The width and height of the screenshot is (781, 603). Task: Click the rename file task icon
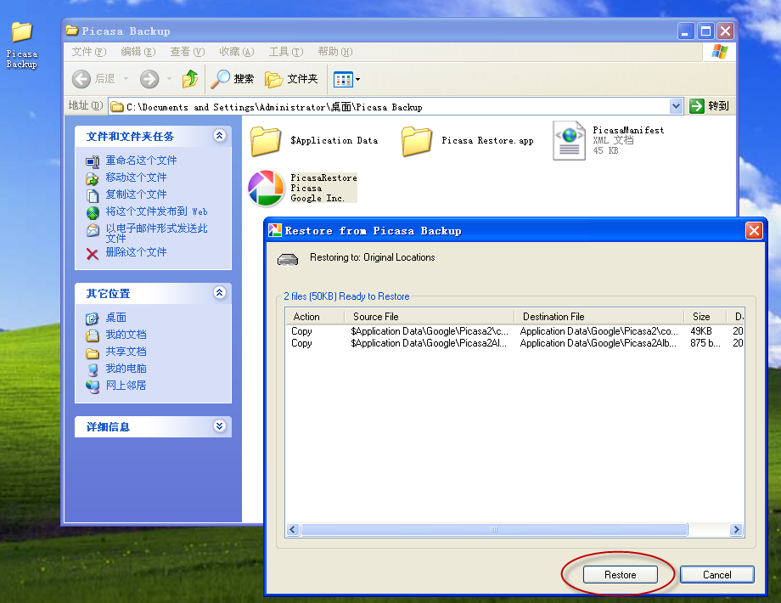(93, 161)
